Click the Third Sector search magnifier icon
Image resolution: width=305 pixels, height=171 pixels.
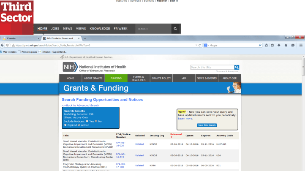click(175, 29)
